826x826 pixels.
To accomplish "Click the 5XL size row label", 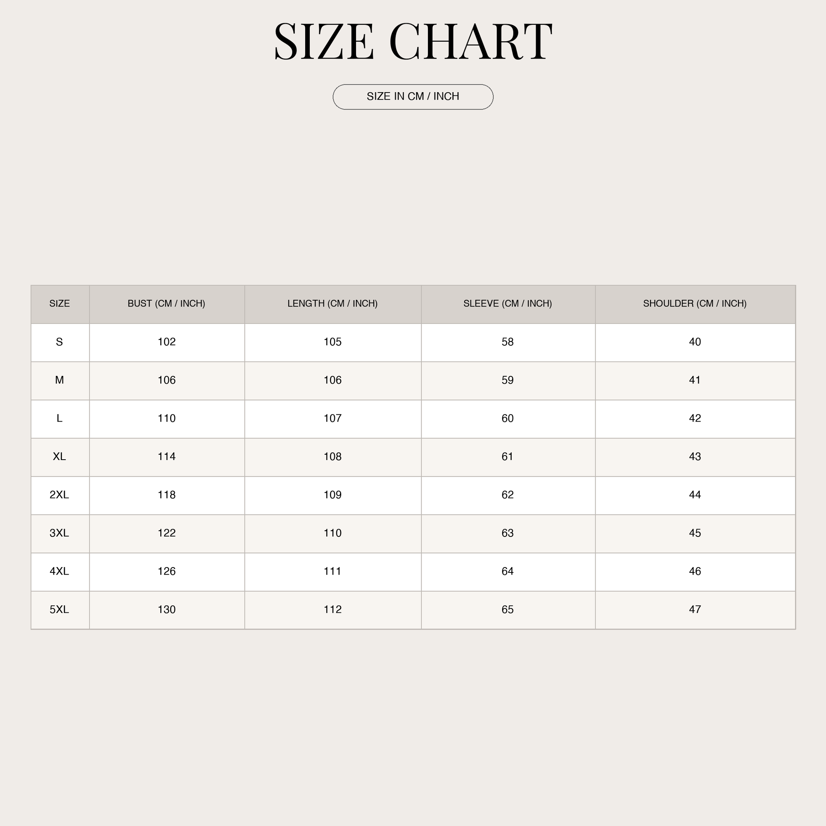I will point(59,609).
